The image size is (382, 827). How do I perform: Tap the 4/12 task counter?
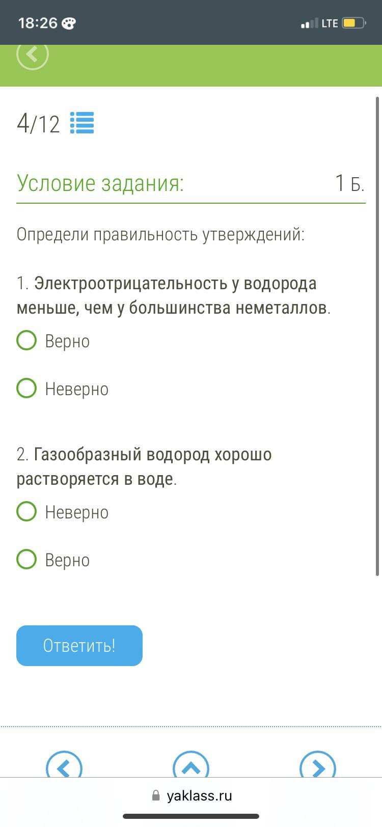pyautogui.click(x=38, y=124)
